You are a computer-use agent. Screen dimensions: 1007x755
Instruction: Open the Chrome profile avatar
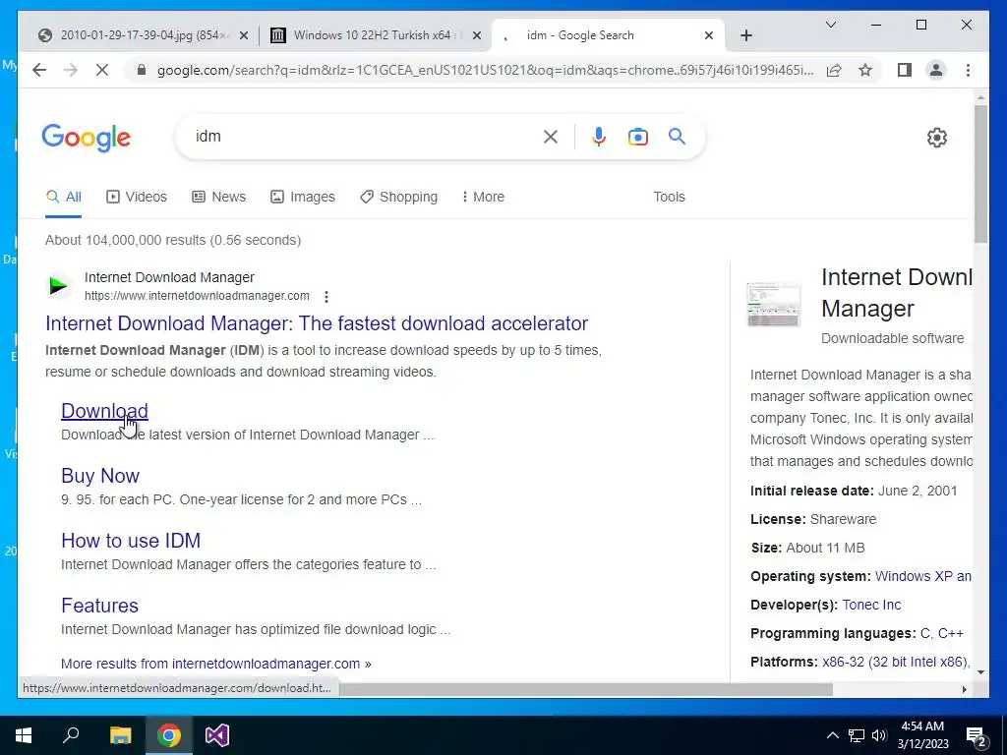tap(936, 70)
